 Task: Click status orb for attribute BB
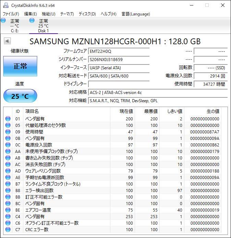point(8,197)
